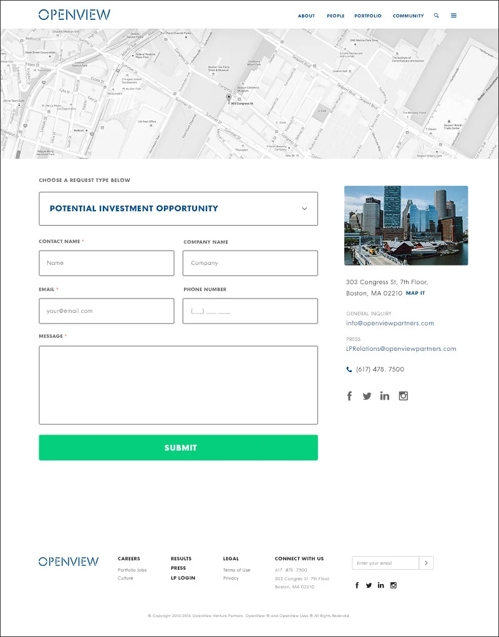
Task: Focus the Contact Name input field
Action: (x=107, y=263)
